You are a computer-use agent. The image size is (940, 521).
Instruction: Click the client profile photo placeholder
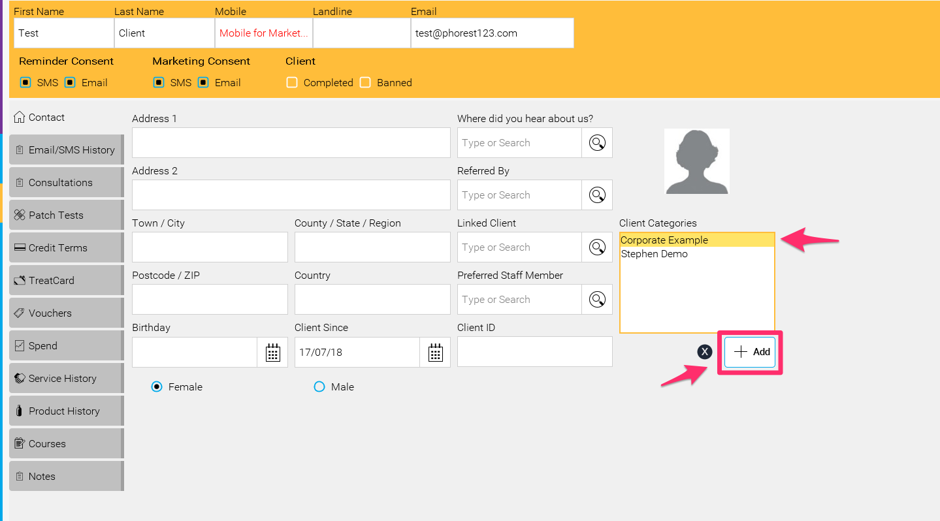point(696,161)
